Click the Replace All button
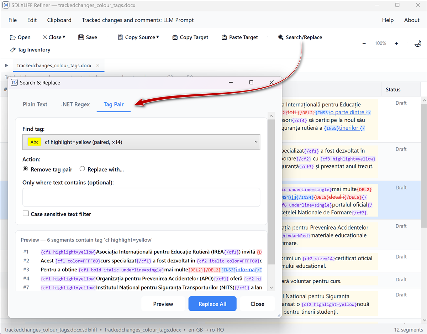The width and height of the screenshot is (427, 334). click(212, 304)
